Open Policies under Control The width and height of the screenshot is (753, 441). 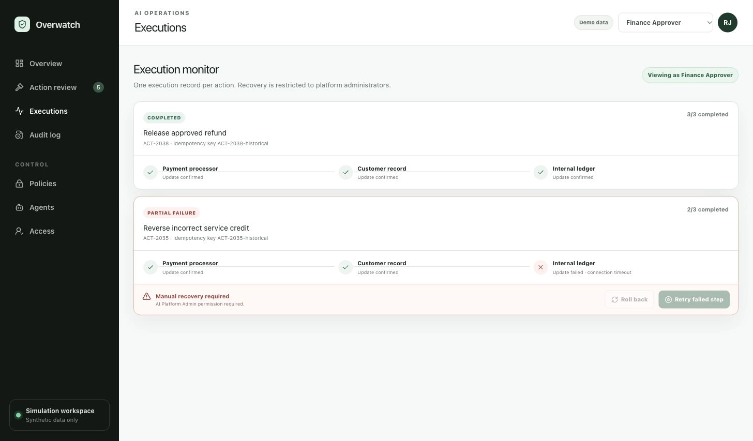click(59, 184)
